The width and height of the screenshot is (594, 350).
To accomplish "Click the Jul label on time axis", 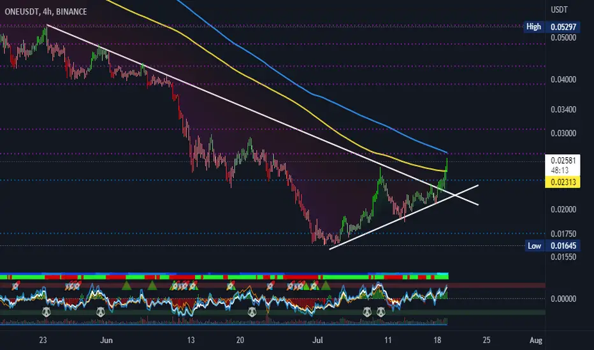I will point(317,340).
